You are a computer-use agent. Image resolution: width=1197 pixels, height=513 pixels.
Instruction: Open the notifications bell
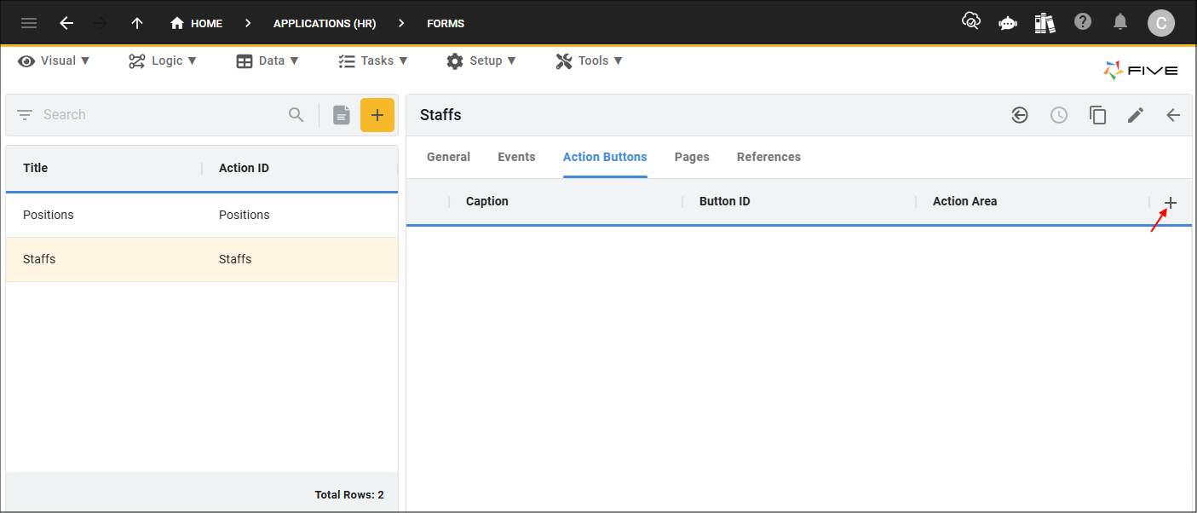(1121, 22)
